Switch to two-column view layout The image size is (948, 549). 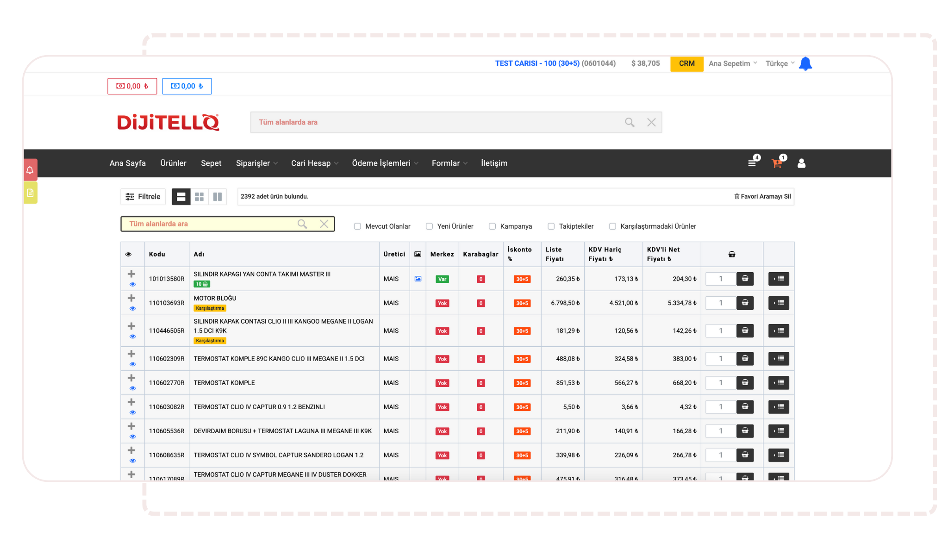pos(218,197)
